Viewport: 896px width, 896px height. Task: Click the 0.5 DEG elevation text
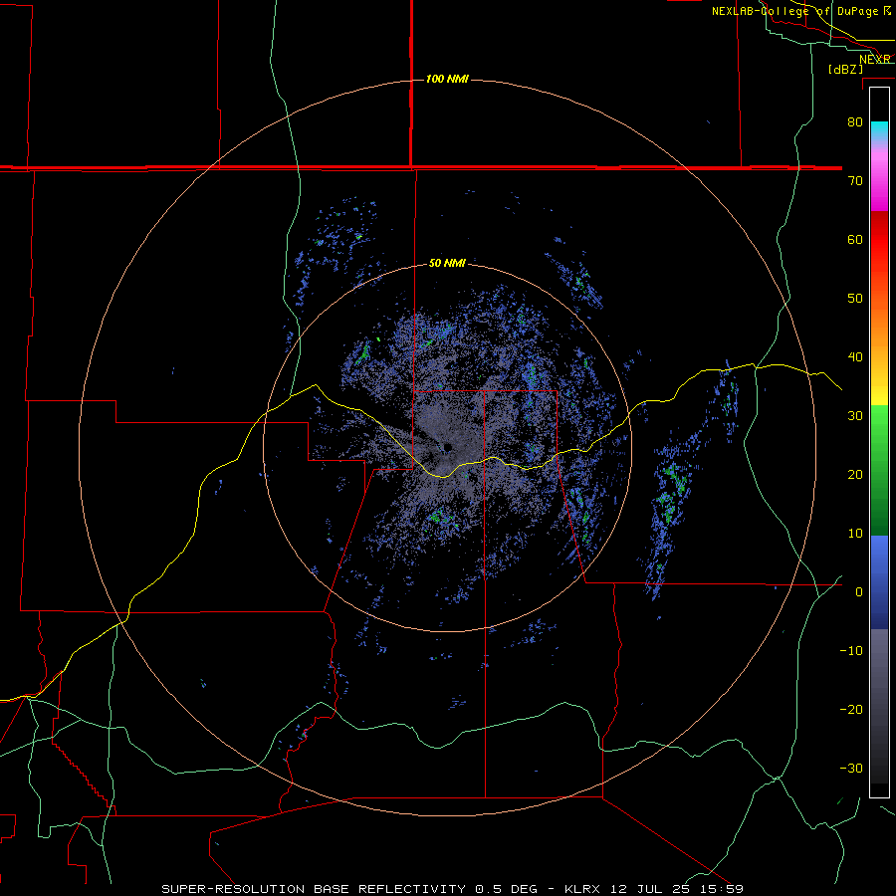[x=507, y=889]
